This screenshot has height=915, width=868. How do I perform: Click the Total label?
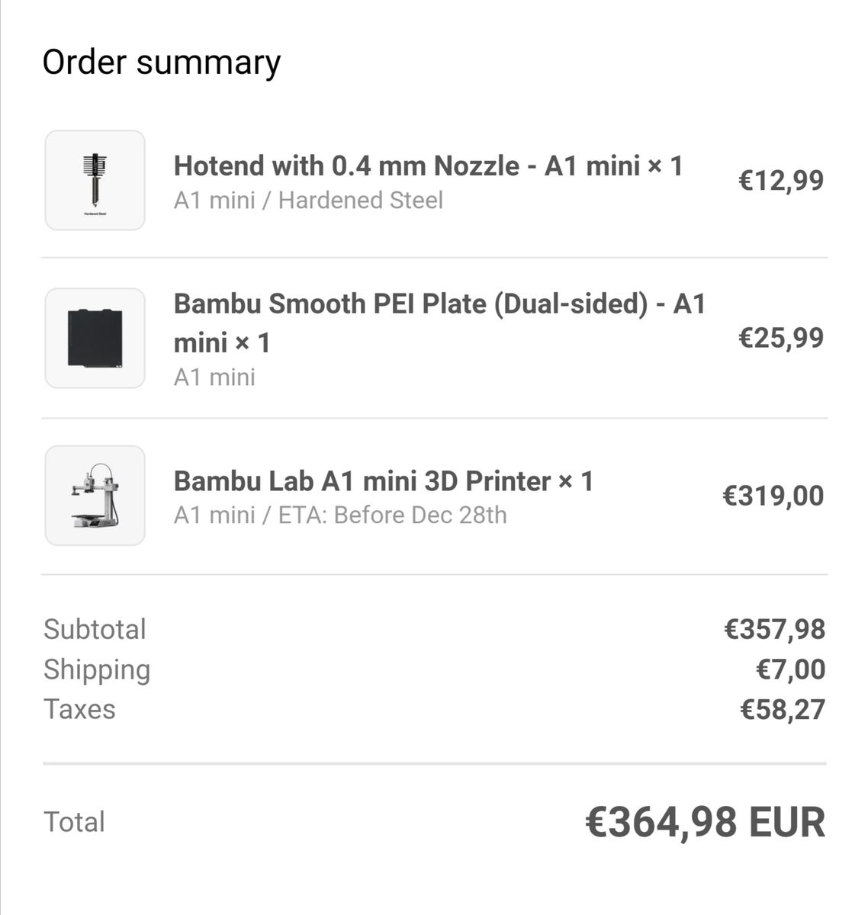[74, 822]
